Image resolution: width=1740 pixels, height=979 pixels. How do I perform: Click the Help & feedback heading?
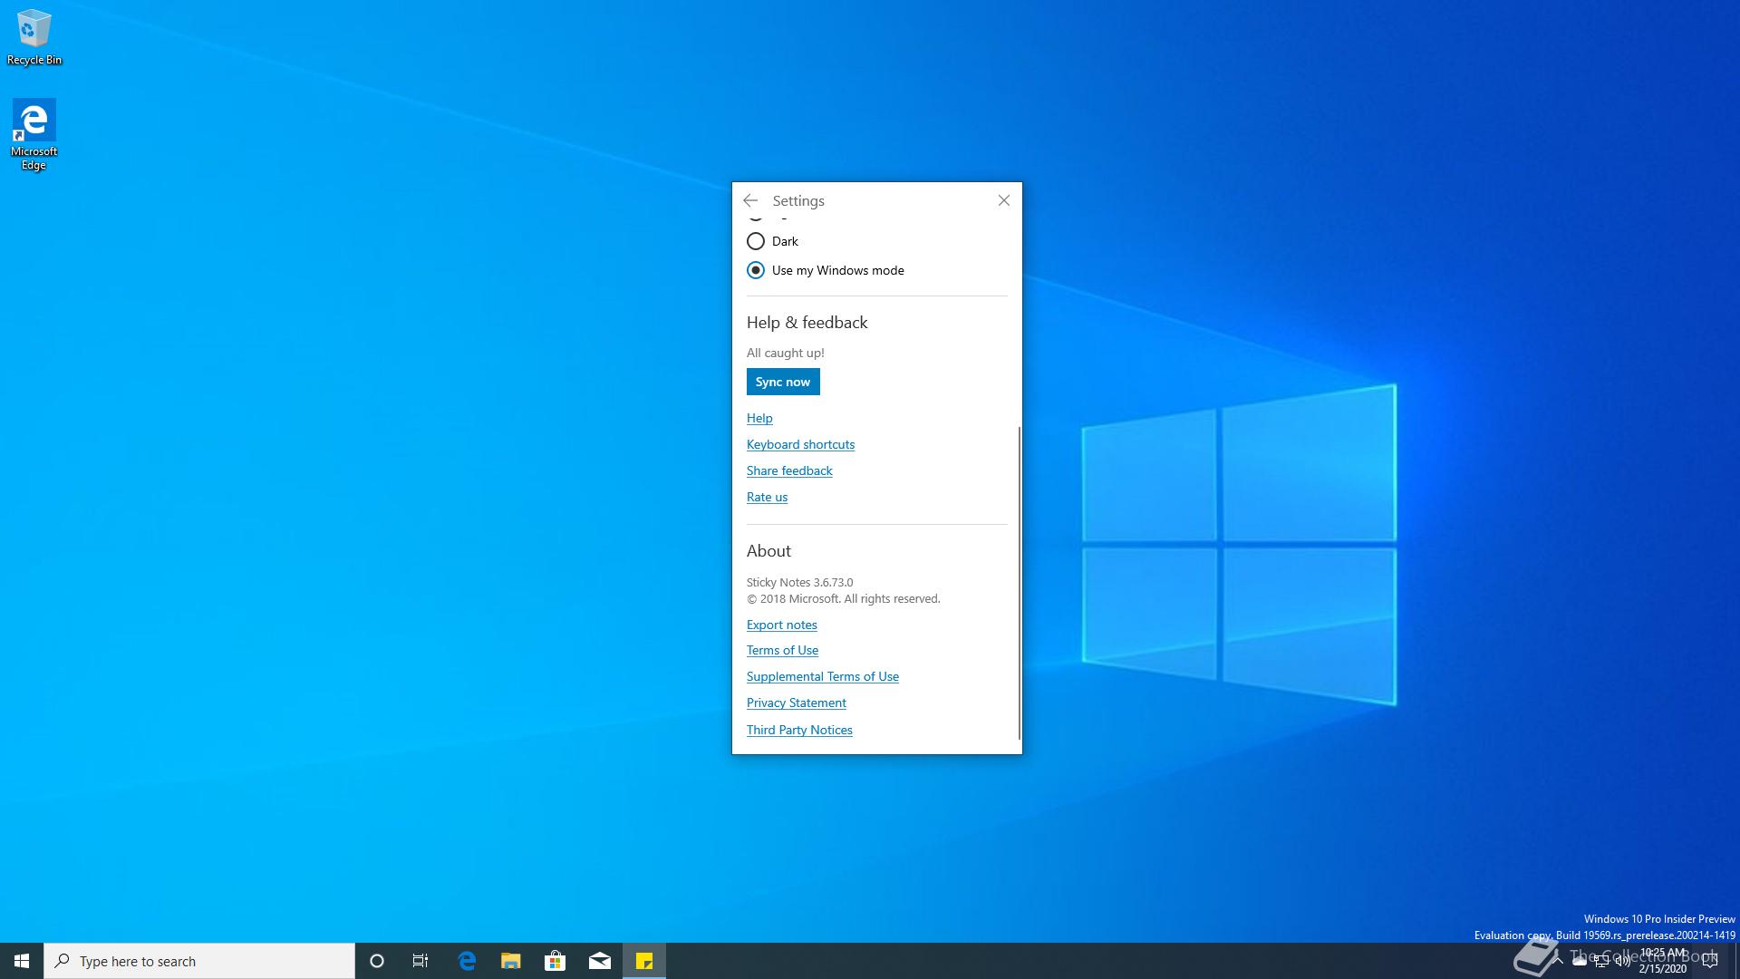[807, 323]
